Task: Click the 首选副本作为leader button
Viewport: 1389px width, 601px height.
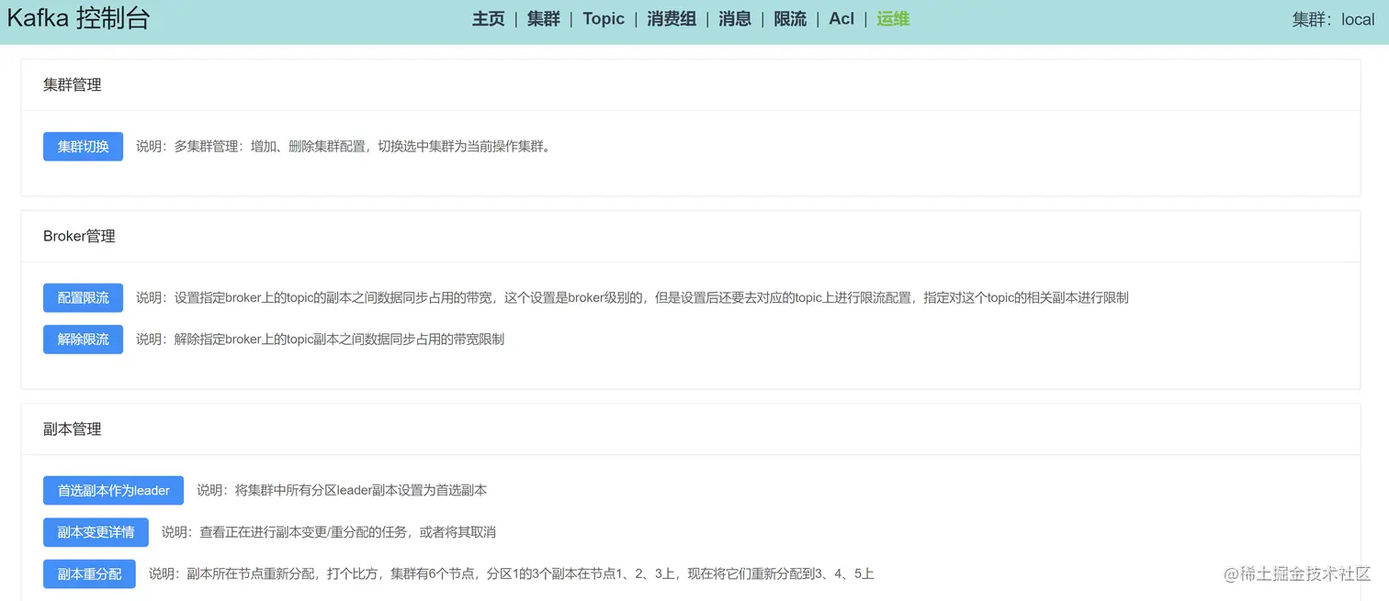Action: [x=113, y=490]
